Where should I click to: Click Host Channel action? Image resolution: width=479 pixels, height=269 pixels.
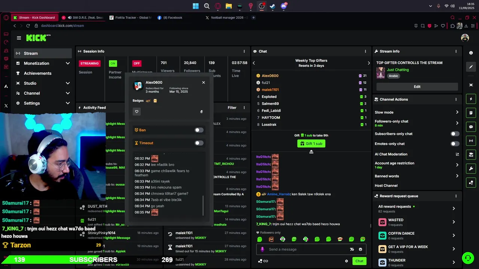tap(386, 186)
